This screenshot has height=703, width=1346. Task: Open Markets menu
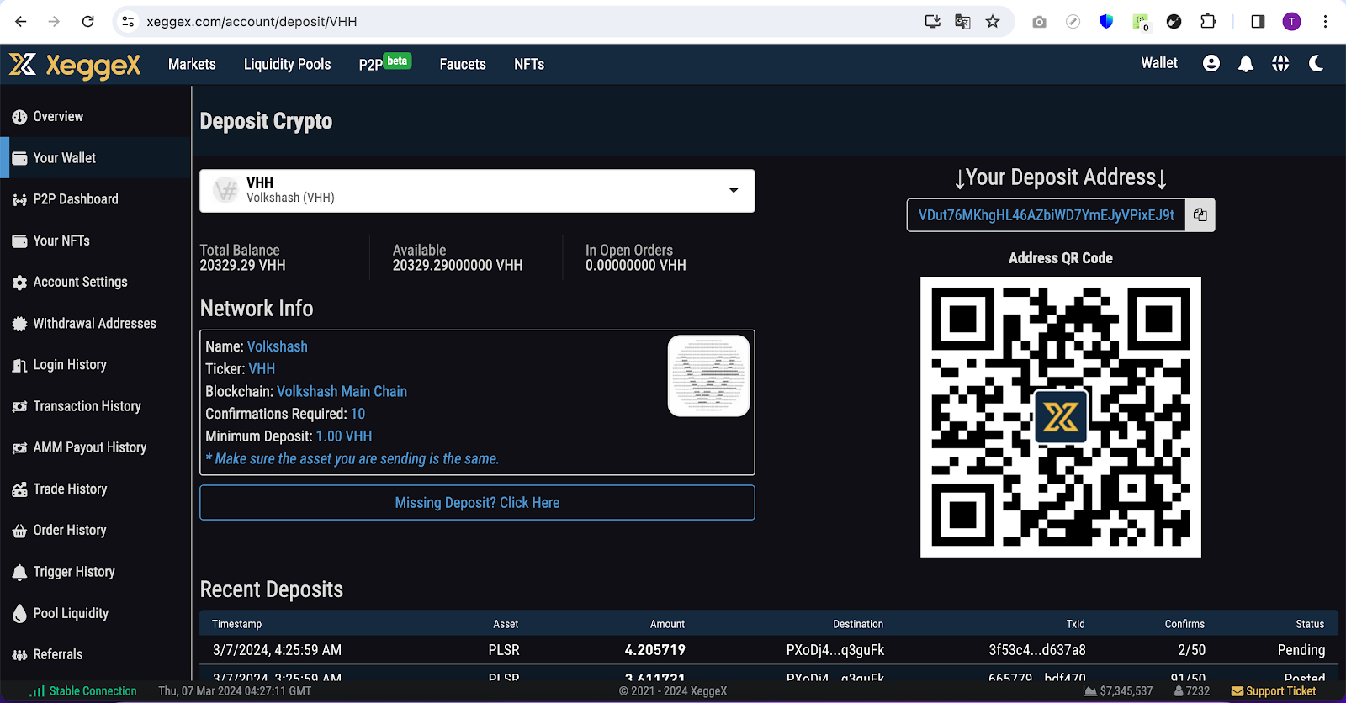coord(192,64)
